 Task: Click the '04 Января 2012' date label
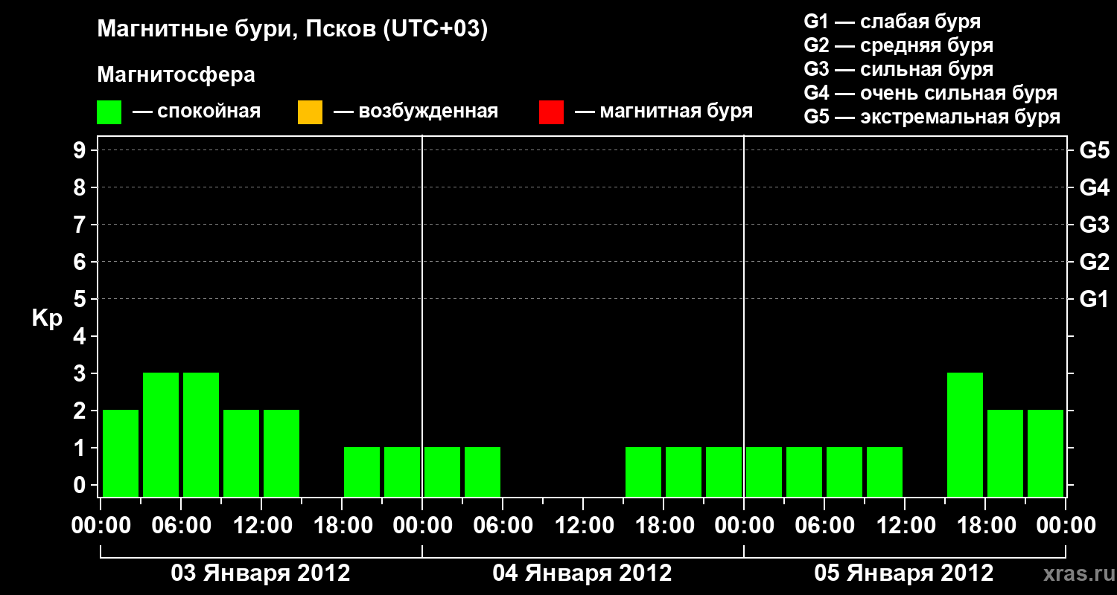click(x=582, y=573)
